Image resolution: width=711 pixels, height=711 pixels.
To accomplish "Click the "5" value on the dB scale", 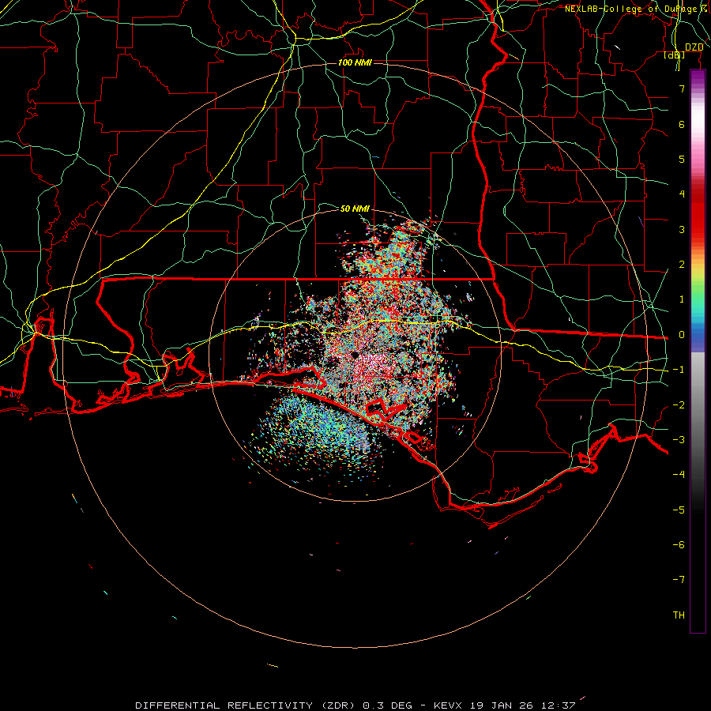I will pyautogui.click(x=682, y=159).
